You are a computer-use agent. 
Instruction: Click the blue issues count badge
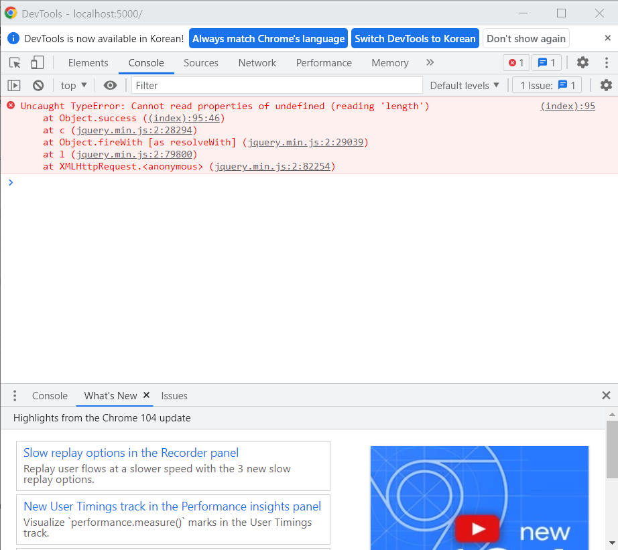pos(547,63)
